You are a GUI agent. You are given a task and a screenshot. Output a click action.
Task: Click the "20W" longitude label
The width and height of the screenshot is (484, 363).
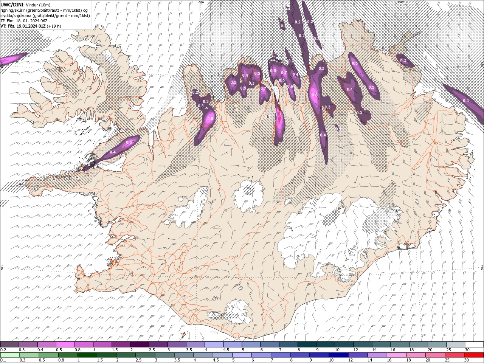tap(201, 2)
